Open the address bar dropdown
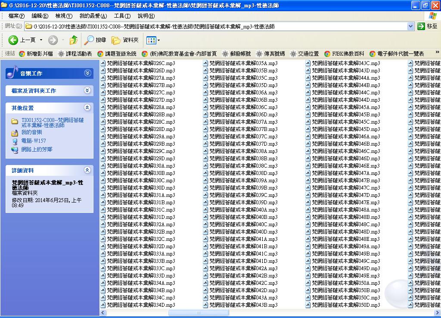The height and width of the screenshot is (318, 441). click(410, 26)
